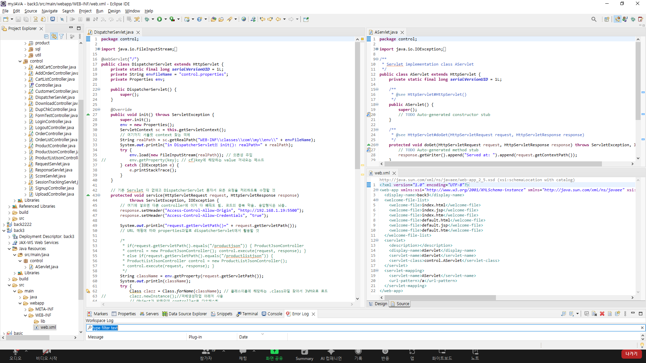Collapse all in Project Explorer

46,37
